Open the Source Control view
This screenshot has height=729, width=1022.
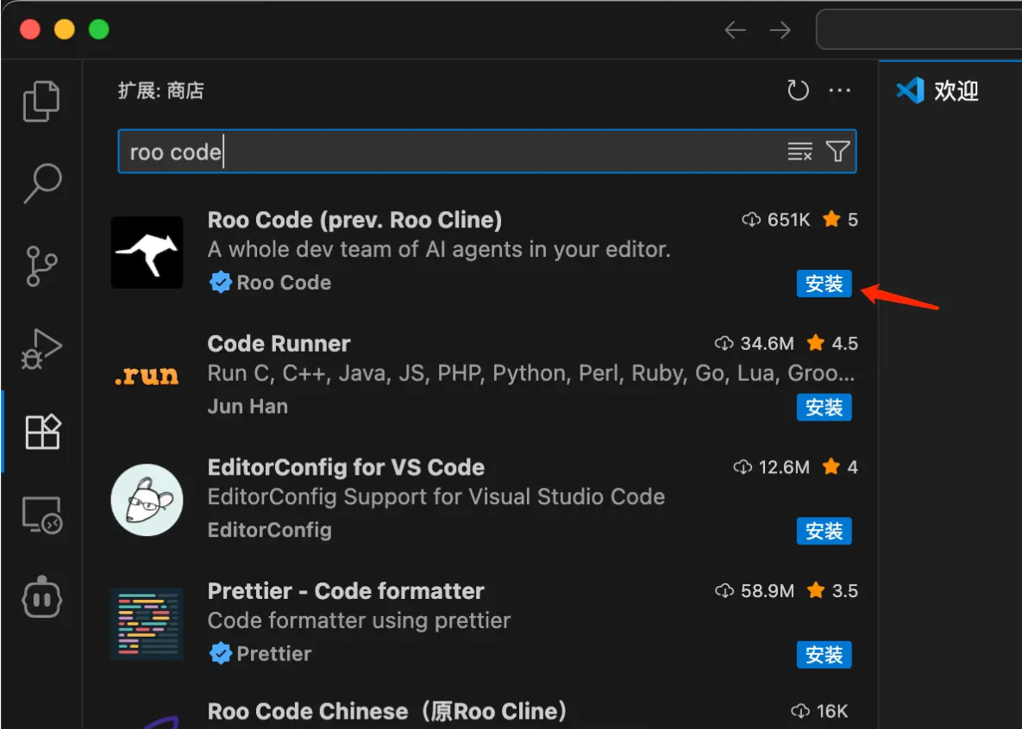(41, 265)
